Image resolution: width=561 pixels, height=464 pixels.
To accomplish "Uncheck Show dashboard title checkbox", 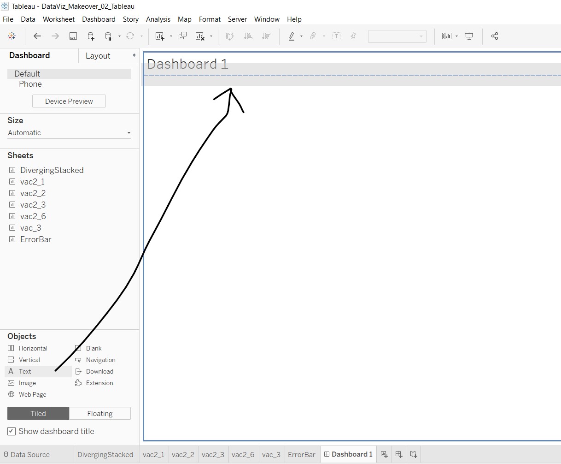I will 12,431.
